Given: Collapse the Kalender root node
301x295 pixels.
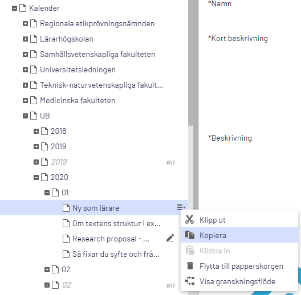Looking at the screenshot, I should 14,8.
